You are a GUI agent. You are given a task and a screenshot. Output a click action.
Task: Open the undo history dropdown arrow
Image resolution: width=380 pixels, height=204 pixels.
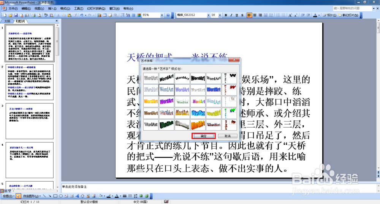click(x=85, y=15)
